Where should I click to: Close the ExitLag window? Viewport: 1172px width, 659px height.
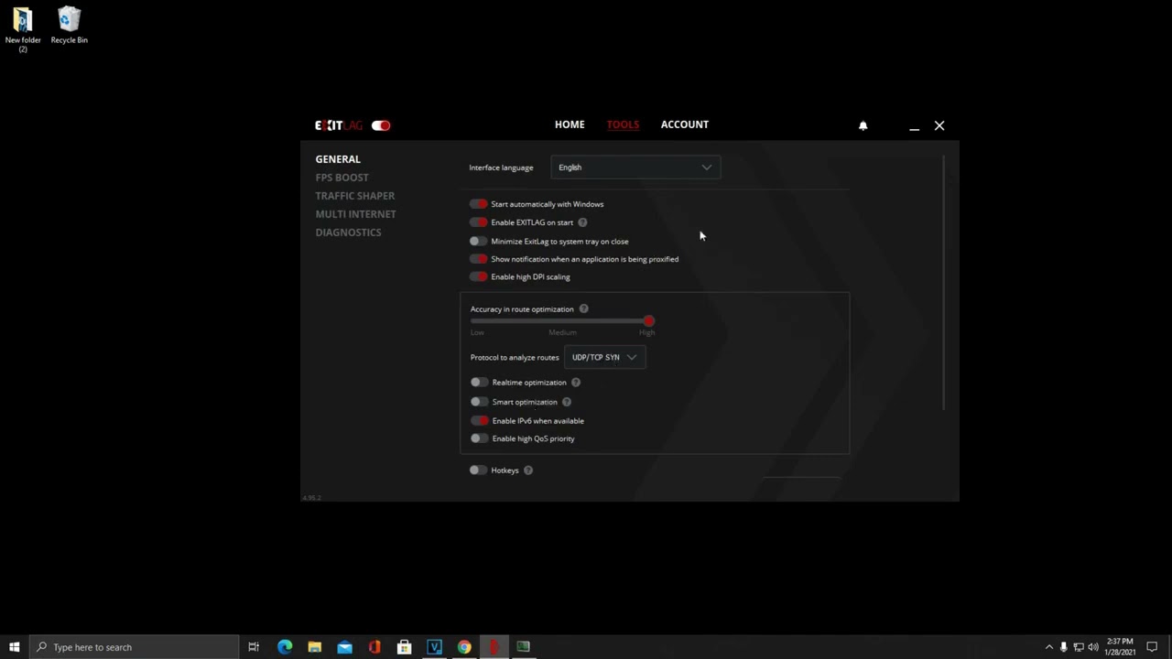coord(939,125)
